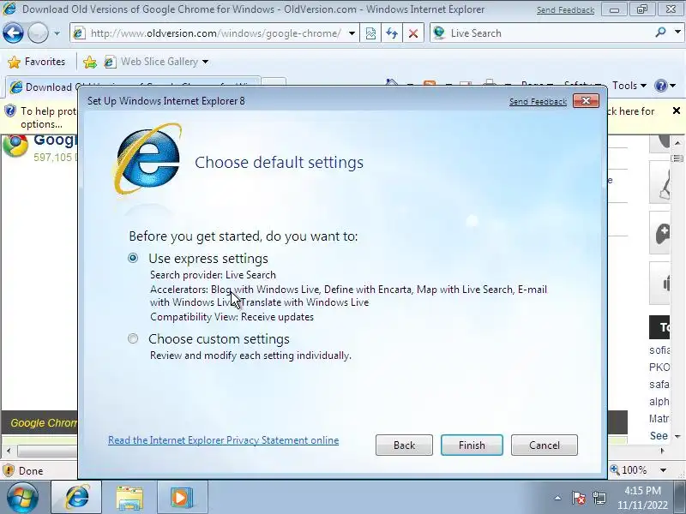Click the Back button in setup dialog
Viewport: 686px width, 514px height.
(404, 445)
